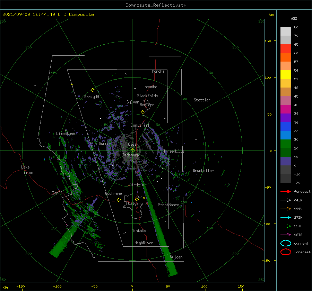Click the 04DK legend text

point(298,200)
